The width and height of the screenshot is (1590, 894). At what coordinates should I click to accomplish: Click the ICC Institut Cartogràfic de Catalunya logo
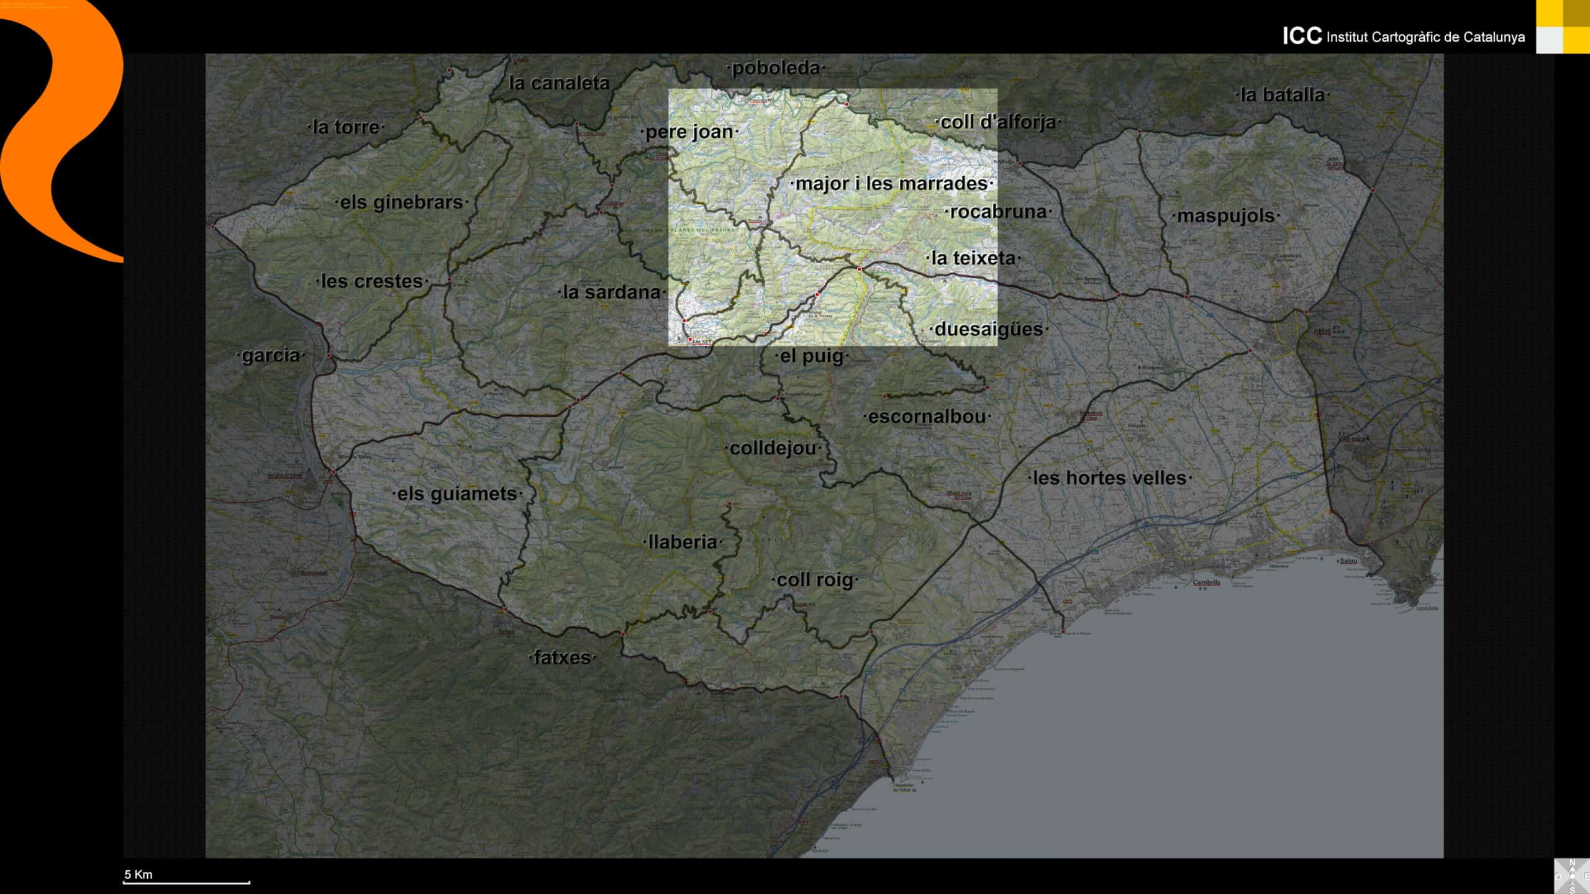point(1403,37)
